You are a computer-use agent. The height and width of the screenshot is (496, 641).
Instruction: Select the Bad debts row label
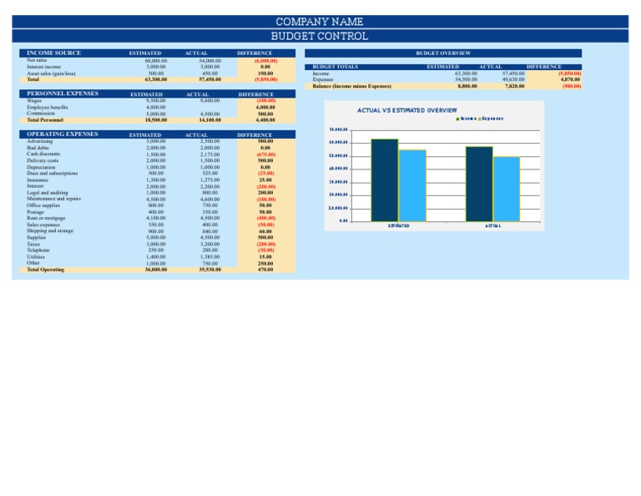[x=38, y=148]
